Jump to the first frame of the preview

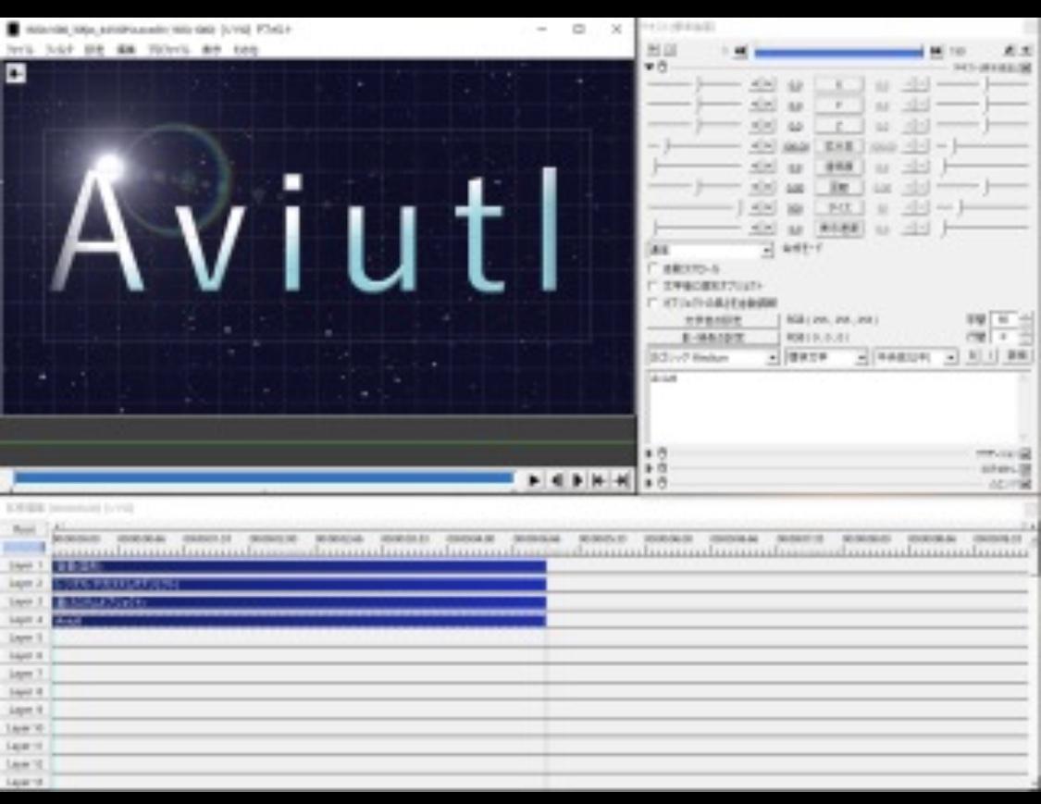coord(599,480)
